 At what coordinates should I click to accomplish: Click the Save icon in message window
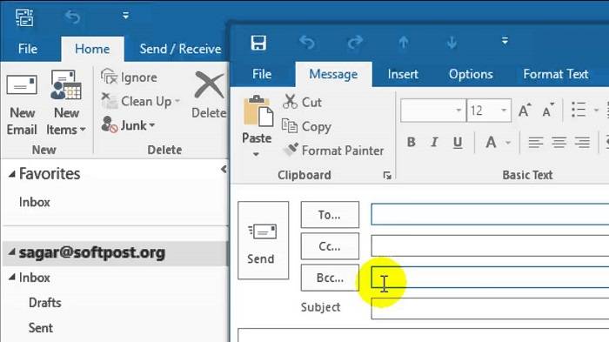258,43
